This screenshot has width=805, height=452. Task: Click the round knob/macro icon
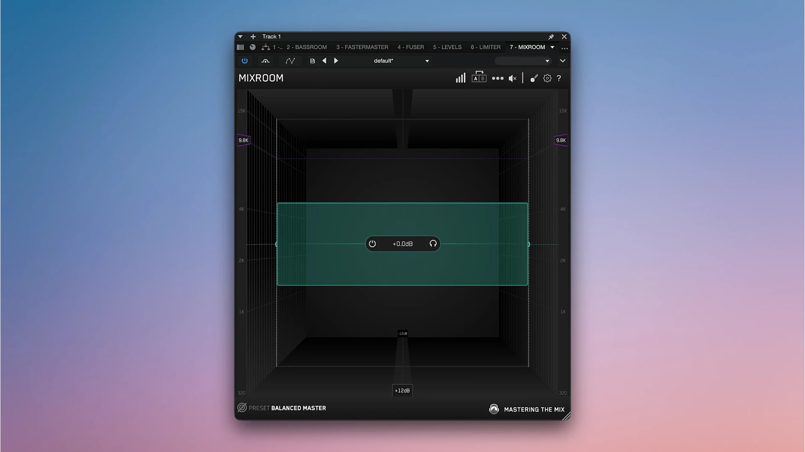(253, 47)
